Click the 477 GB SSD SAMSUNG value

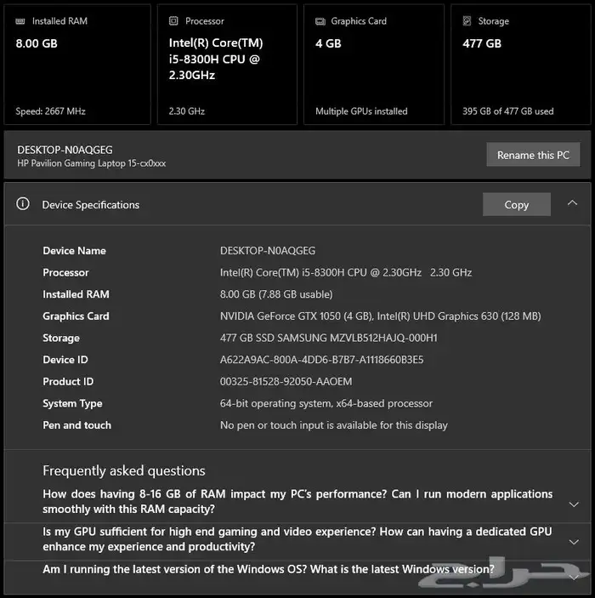point(329,338)
